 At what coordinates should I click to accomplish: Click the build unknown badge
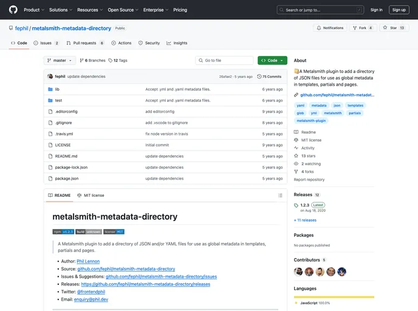89,232
